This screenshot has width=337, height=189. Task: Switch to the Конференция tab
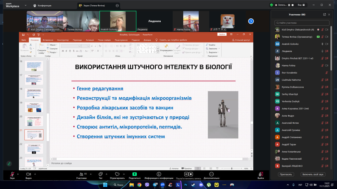click(42, 6)
